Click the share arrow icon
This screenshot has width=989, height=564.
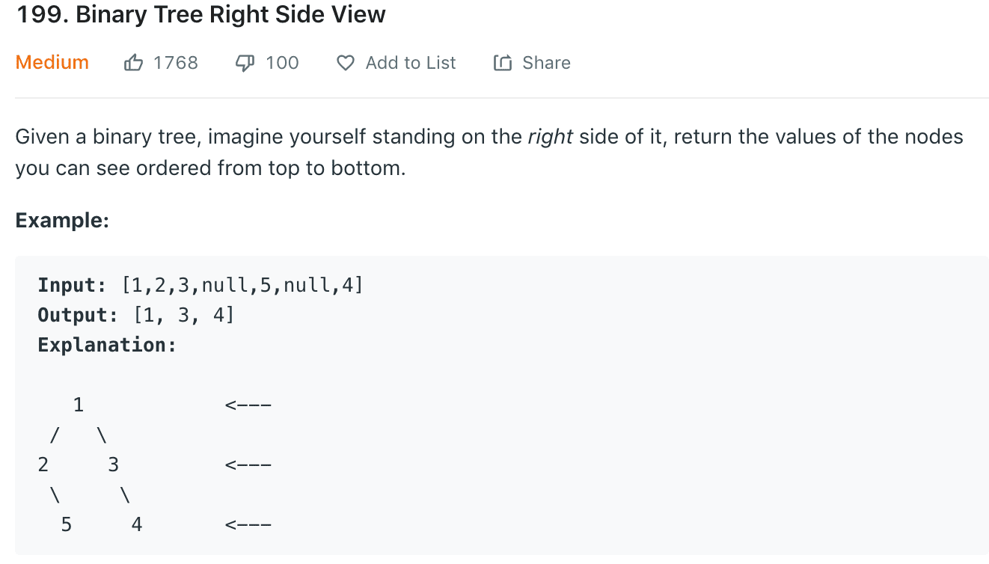502,63
